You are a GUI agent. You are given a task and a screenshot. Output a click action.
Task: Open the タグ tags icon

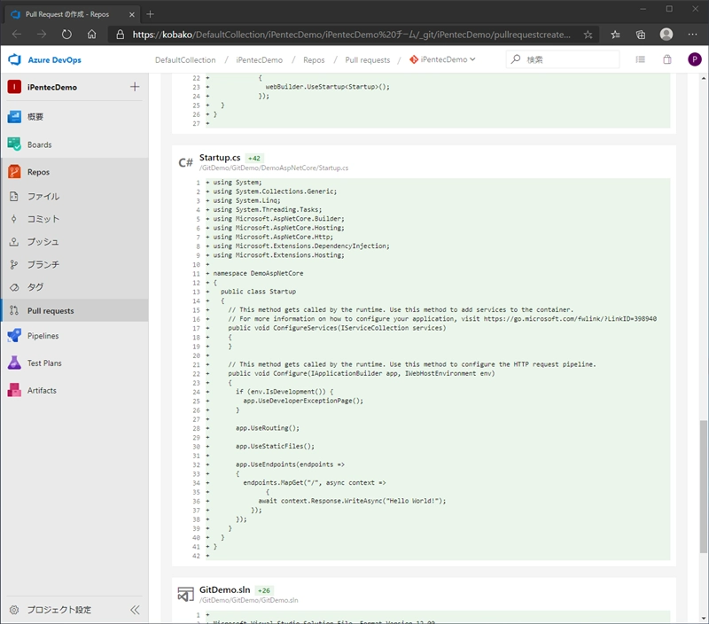pyautogui.click(x=14, y=287)
